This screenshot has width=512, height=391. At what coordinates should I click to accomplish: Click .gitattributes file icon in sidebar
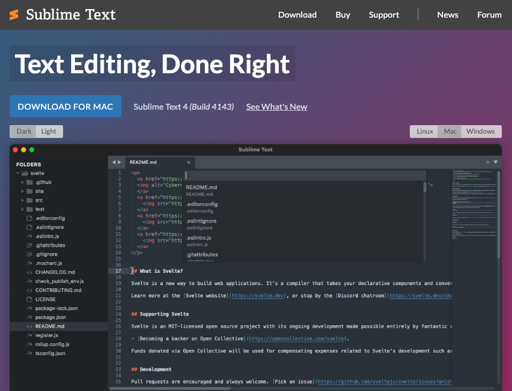point(29,245)
